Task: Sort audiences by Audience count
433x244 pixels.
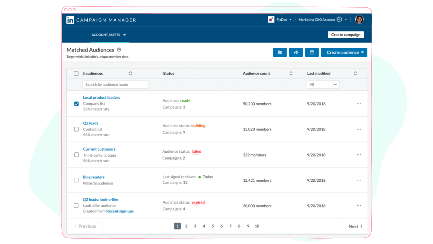Action: [x=291, y=73]
